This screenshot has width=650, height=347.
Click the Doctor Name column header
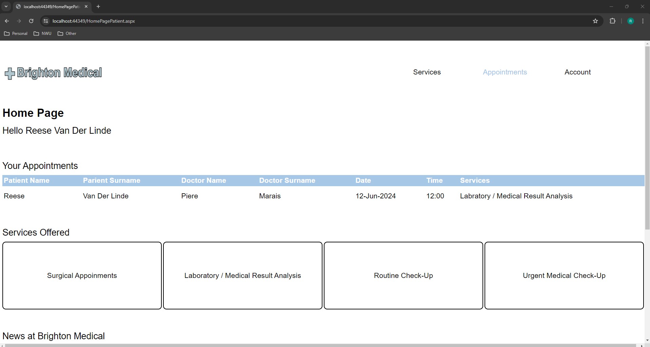[x=203, y=180]
